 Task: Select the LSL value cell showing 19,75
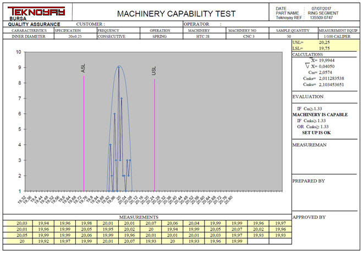click(324, 48)
